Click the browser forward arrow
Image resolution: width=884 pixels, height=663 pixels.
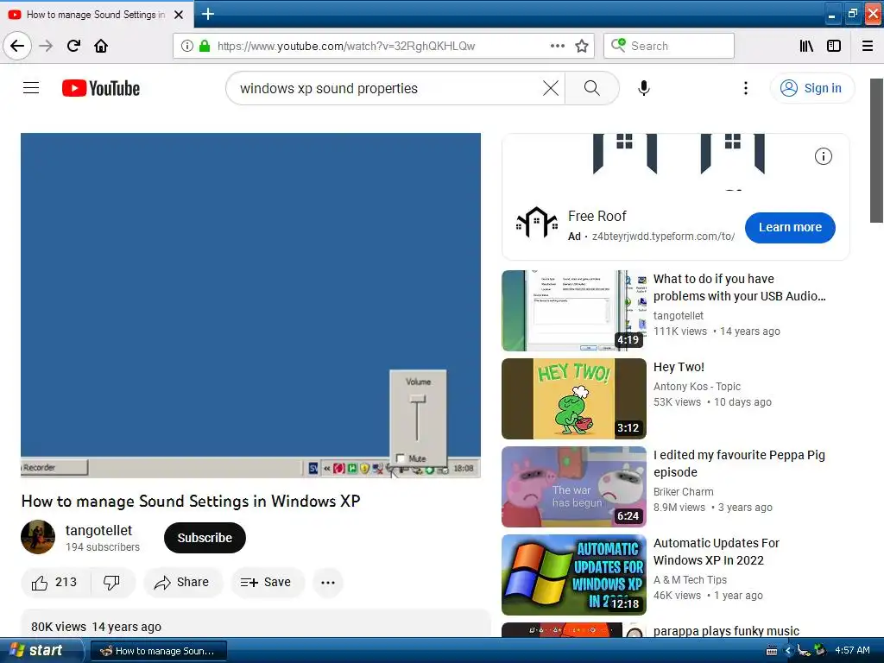(47, 46)
